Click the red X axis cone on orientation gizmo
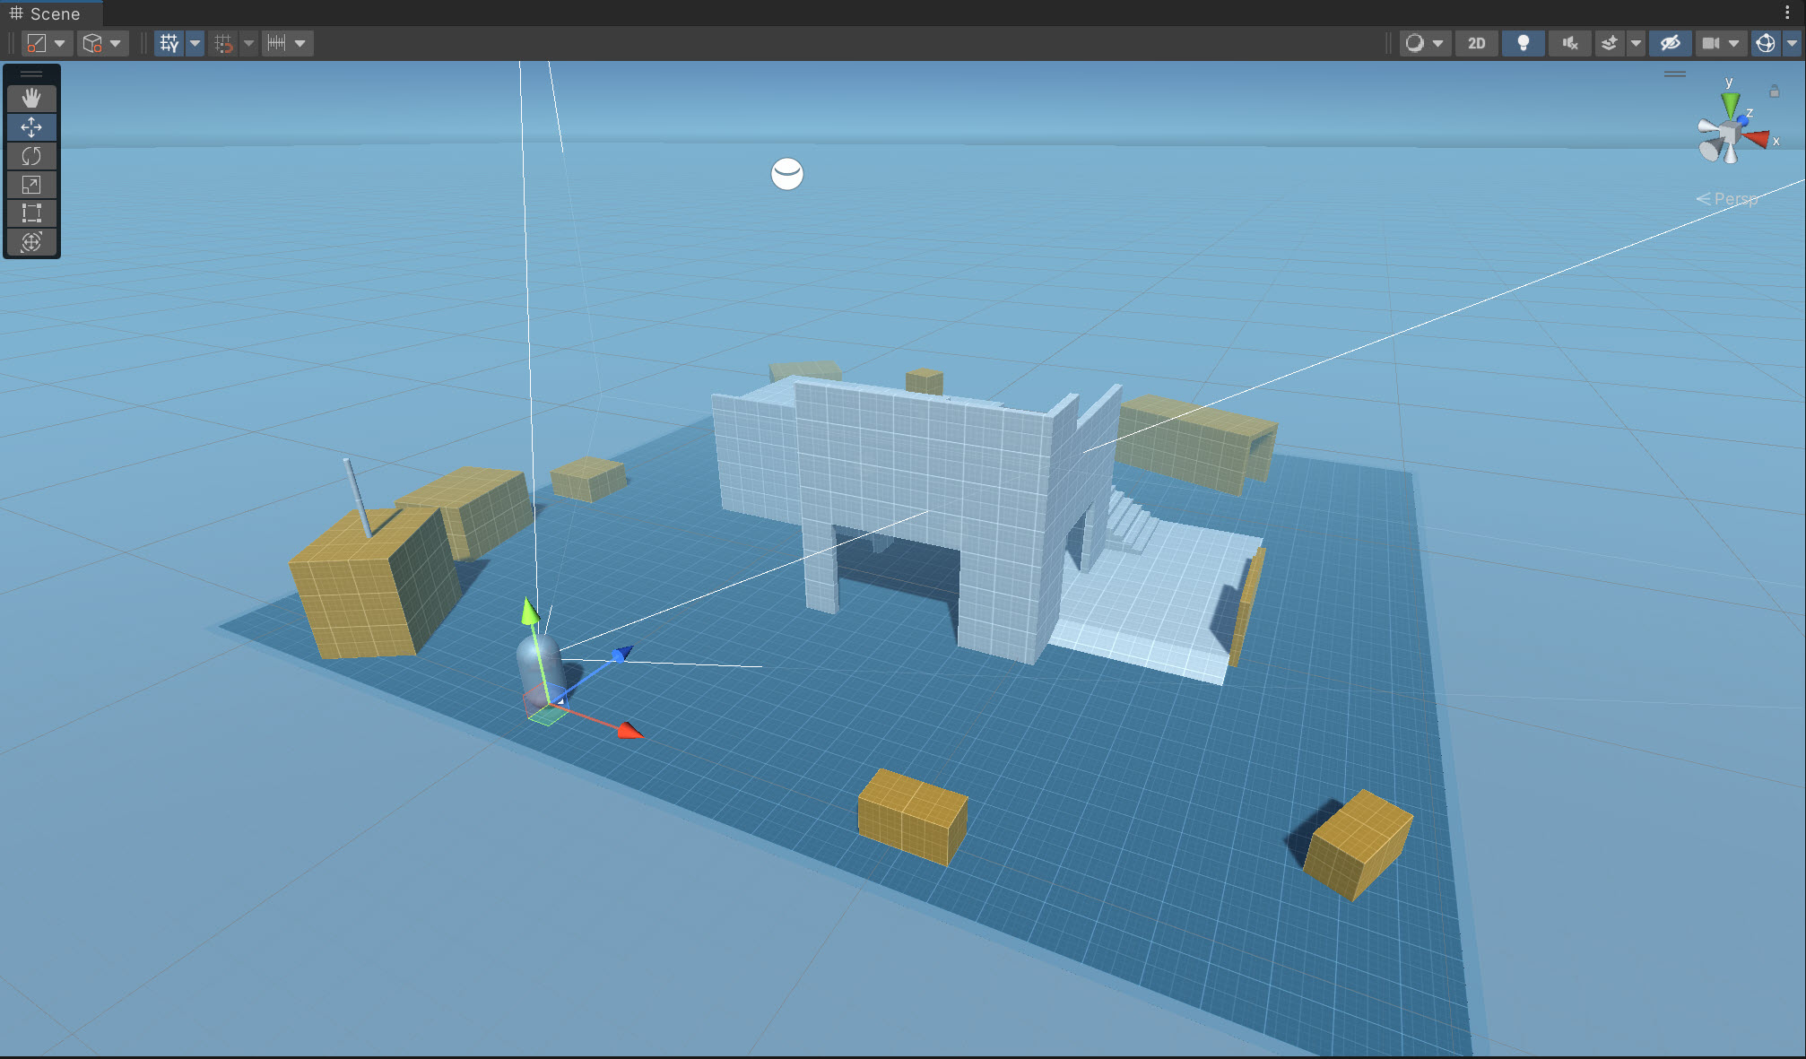The width and height of the screenshot is (1806, 1059). tap(1758, 139)
